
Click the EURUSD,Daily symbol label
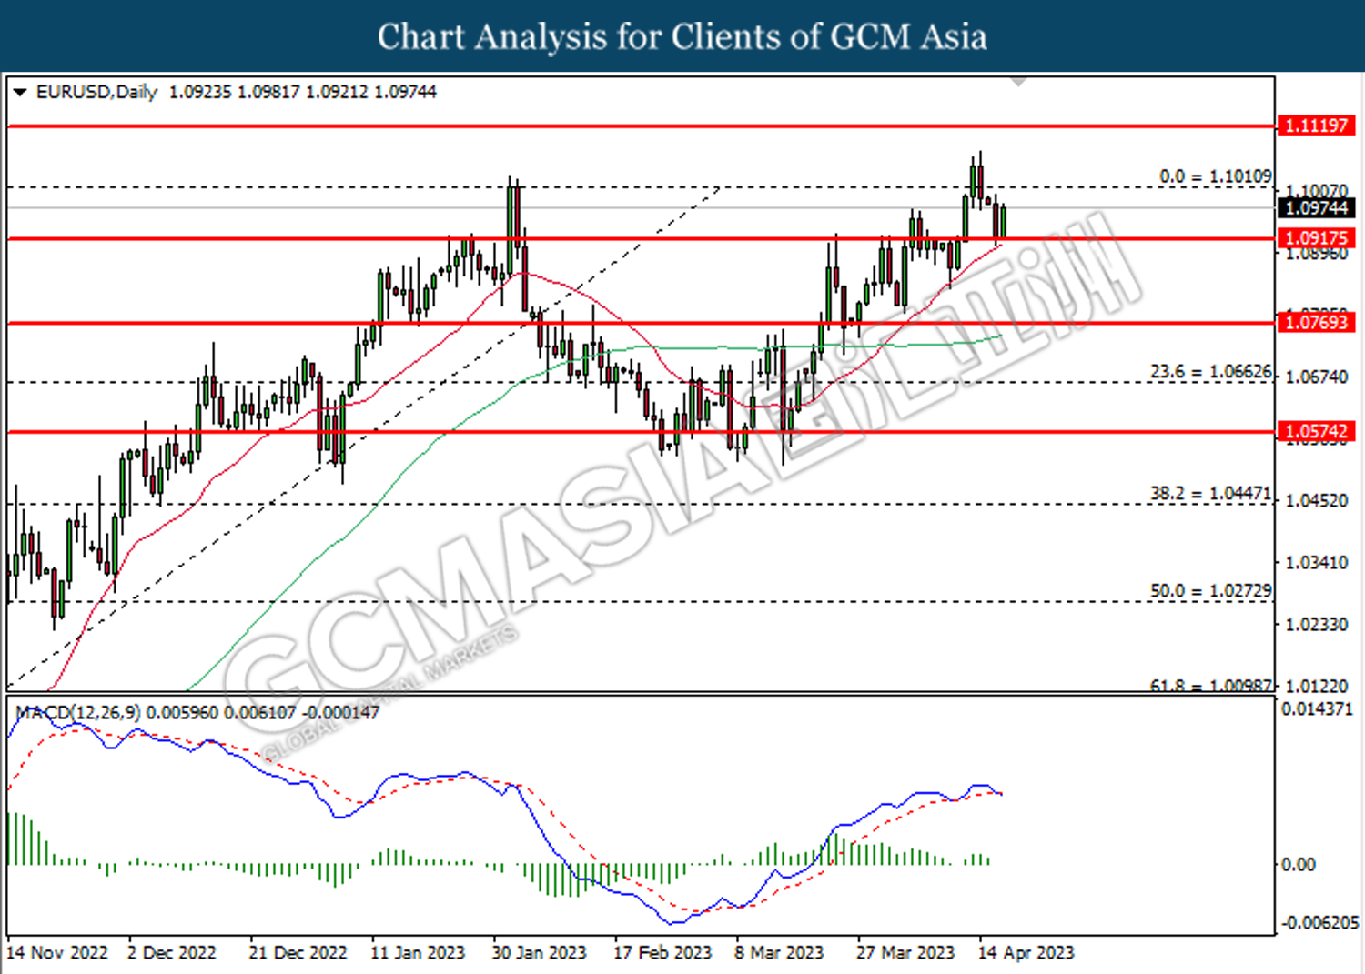[96, 92]
